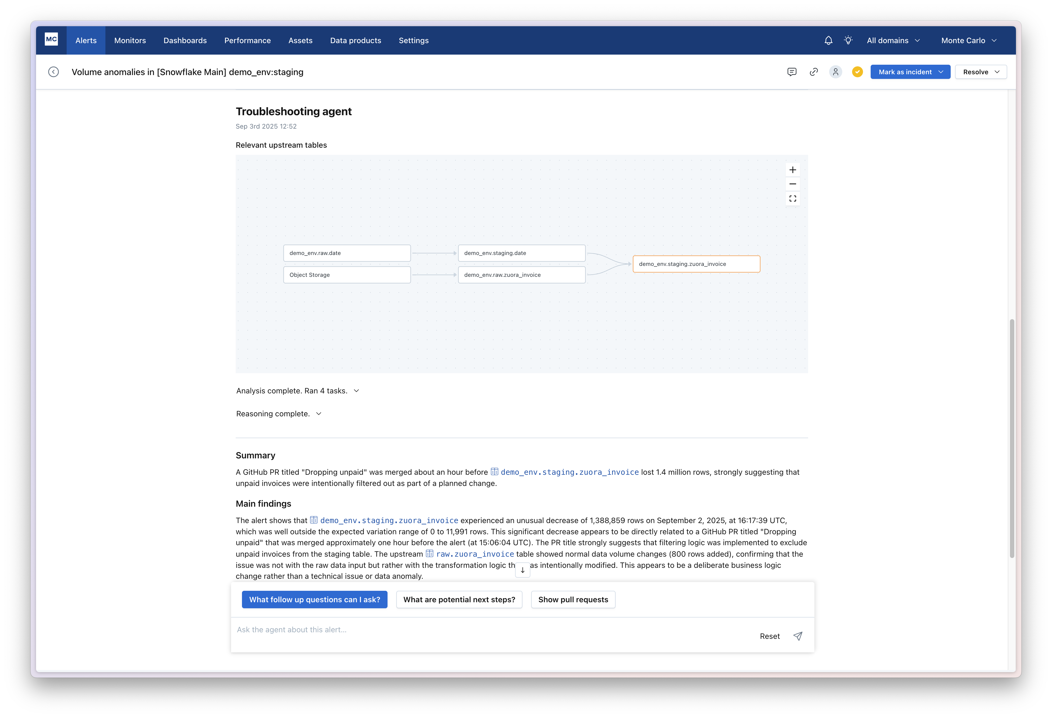This screenshot has height=718, width=1052.
Task: Select the demo_env.raw.date lineage node
Action: click(347, 253)
